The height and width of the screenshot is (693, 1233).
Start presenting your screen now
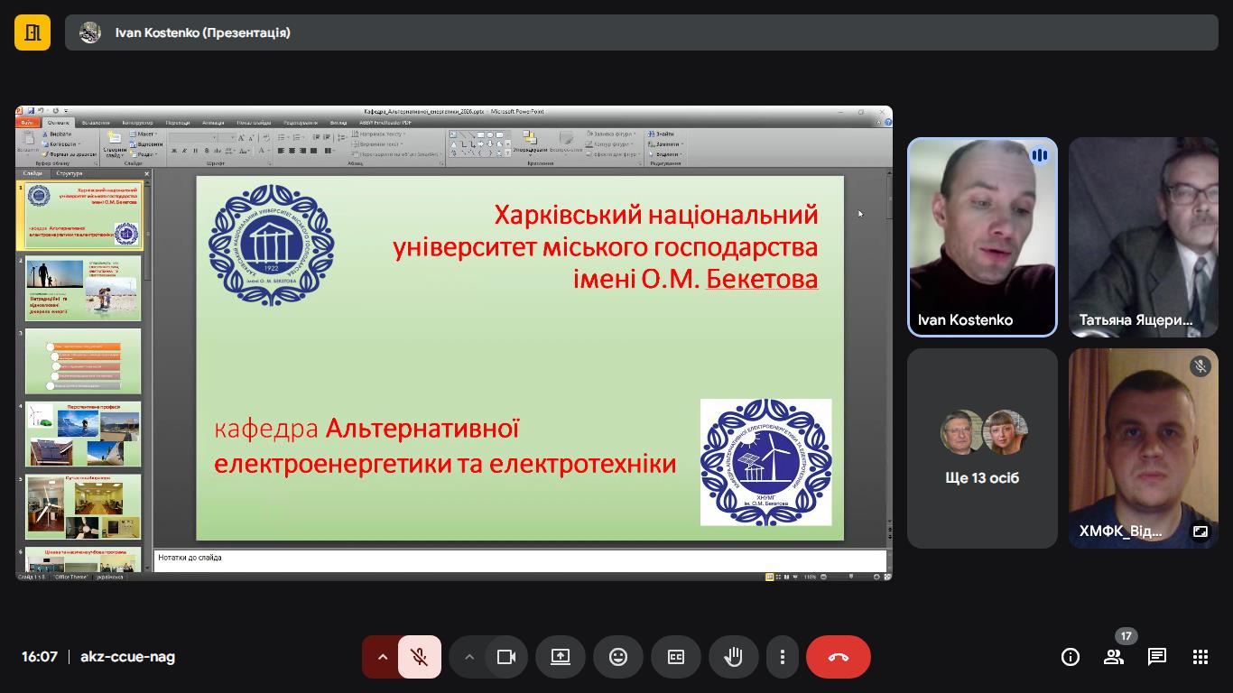click(560, 657)
